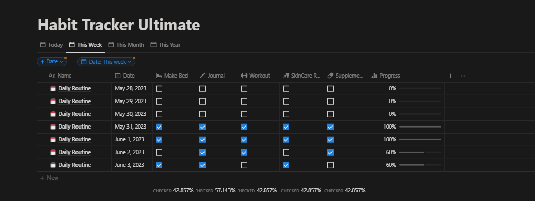Click the plus icon to add property column
The image size is (535, 201).
pos(450,76)
